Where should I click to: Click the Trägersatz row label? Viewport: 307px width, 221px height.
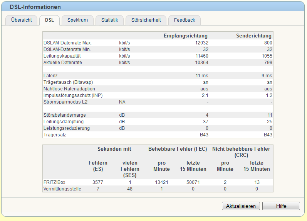pos(55,135)
